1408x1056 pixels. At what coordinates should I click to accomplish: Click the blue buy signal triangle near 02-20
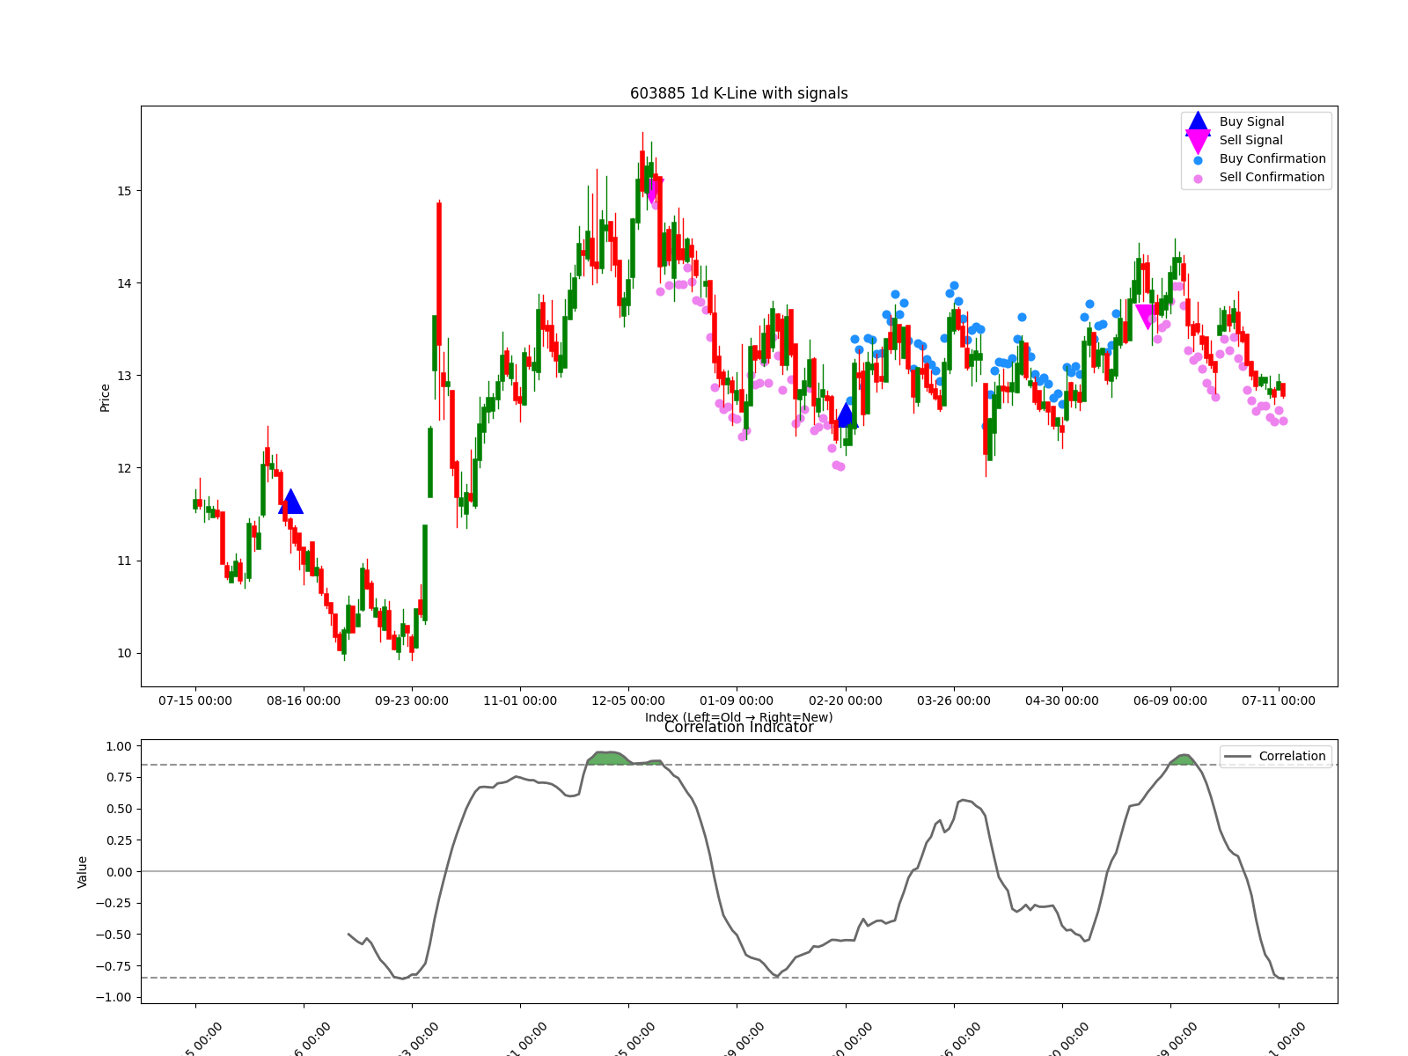click(x=846, y=415)
